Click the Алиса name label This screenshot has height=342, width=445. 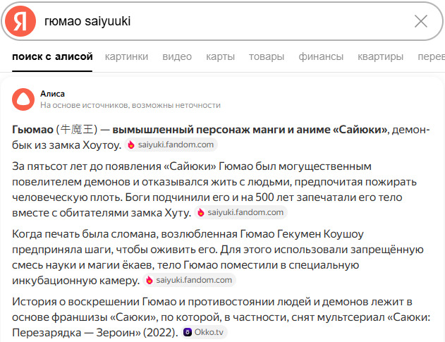(52, 93)
